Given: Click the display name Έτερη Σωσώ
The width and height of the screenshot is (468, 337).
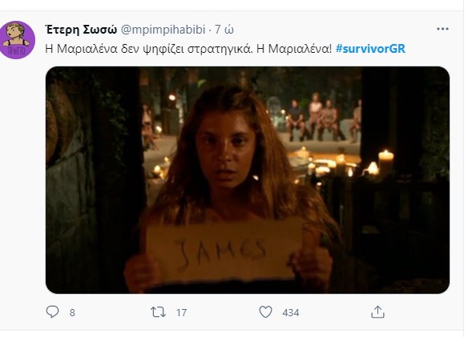Looking at the screenshot, I should pos(81,30).
